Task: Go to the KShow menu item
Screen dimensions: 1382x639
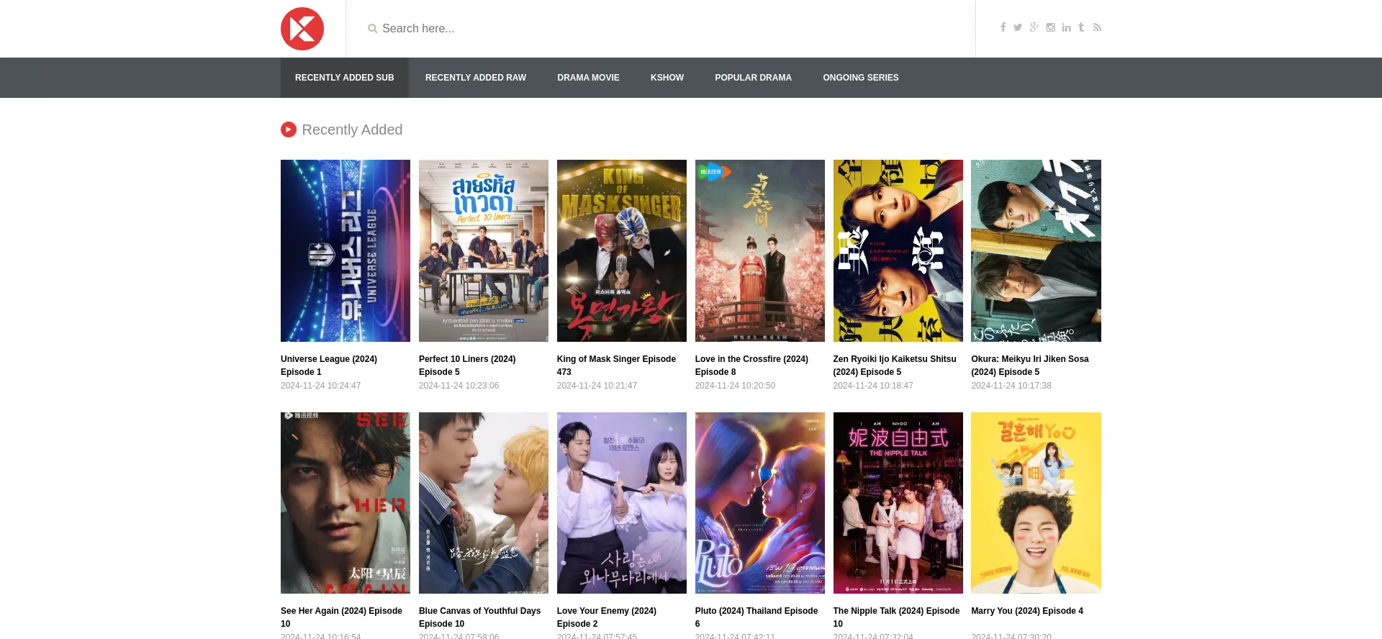Action: pyautogui.click(x=667, y=78)
